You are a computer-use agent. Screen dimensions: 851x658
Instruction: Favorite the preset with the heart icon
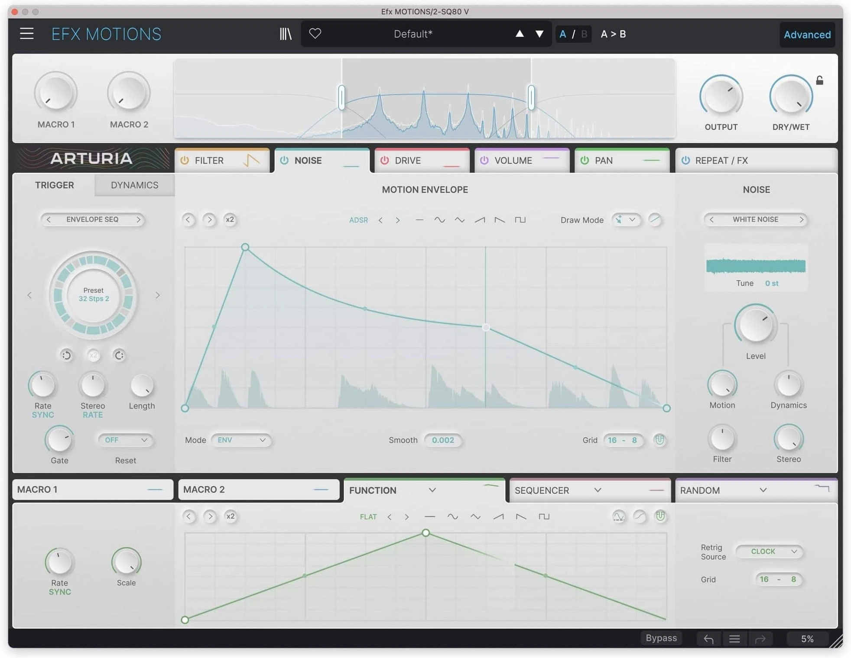315,33
